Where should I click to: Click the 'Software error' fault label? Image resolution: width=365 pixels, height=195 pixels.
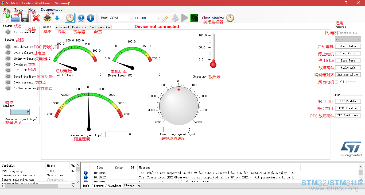pyautogui.click(x=25, y=88)
